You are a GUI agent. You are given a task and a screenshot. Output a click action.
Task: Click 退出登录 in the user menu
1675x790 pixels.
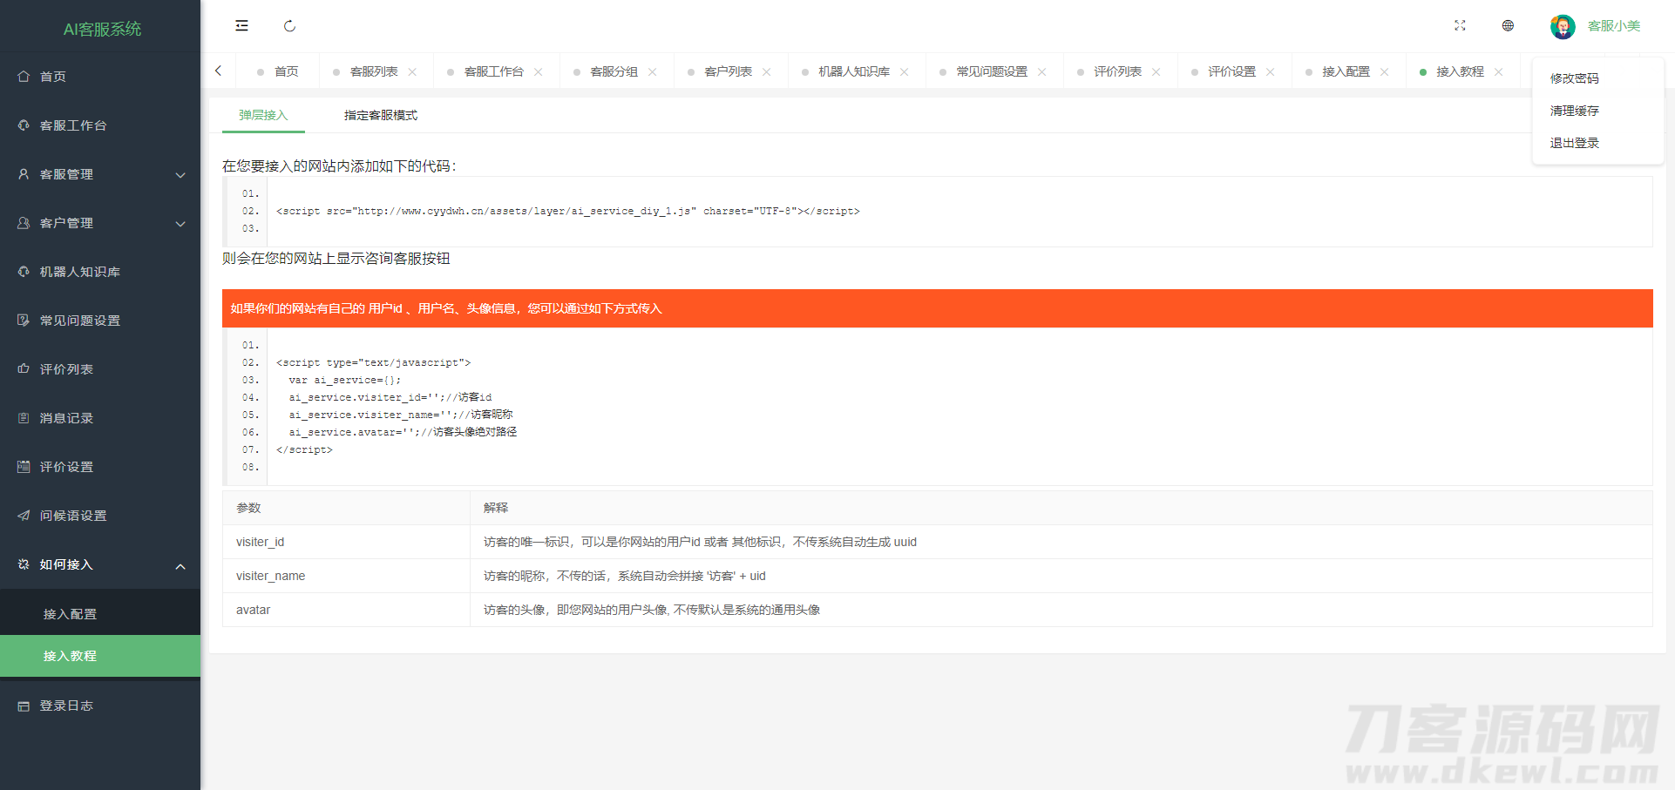tap(1574, 142)
